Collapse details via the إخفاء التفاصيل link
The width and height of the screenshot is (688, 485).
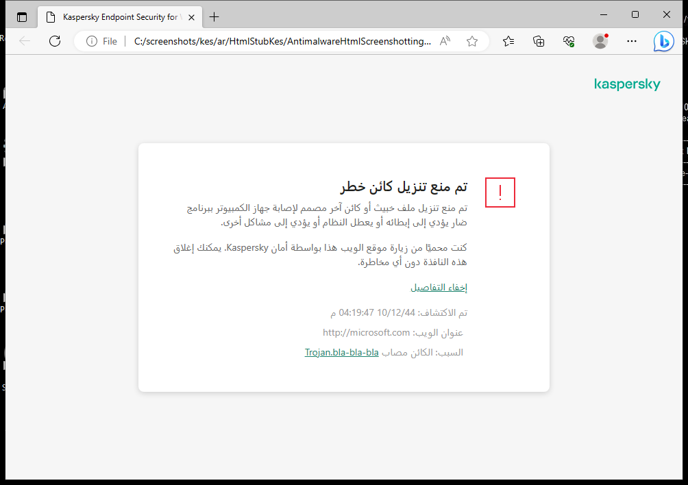(439, 287)
